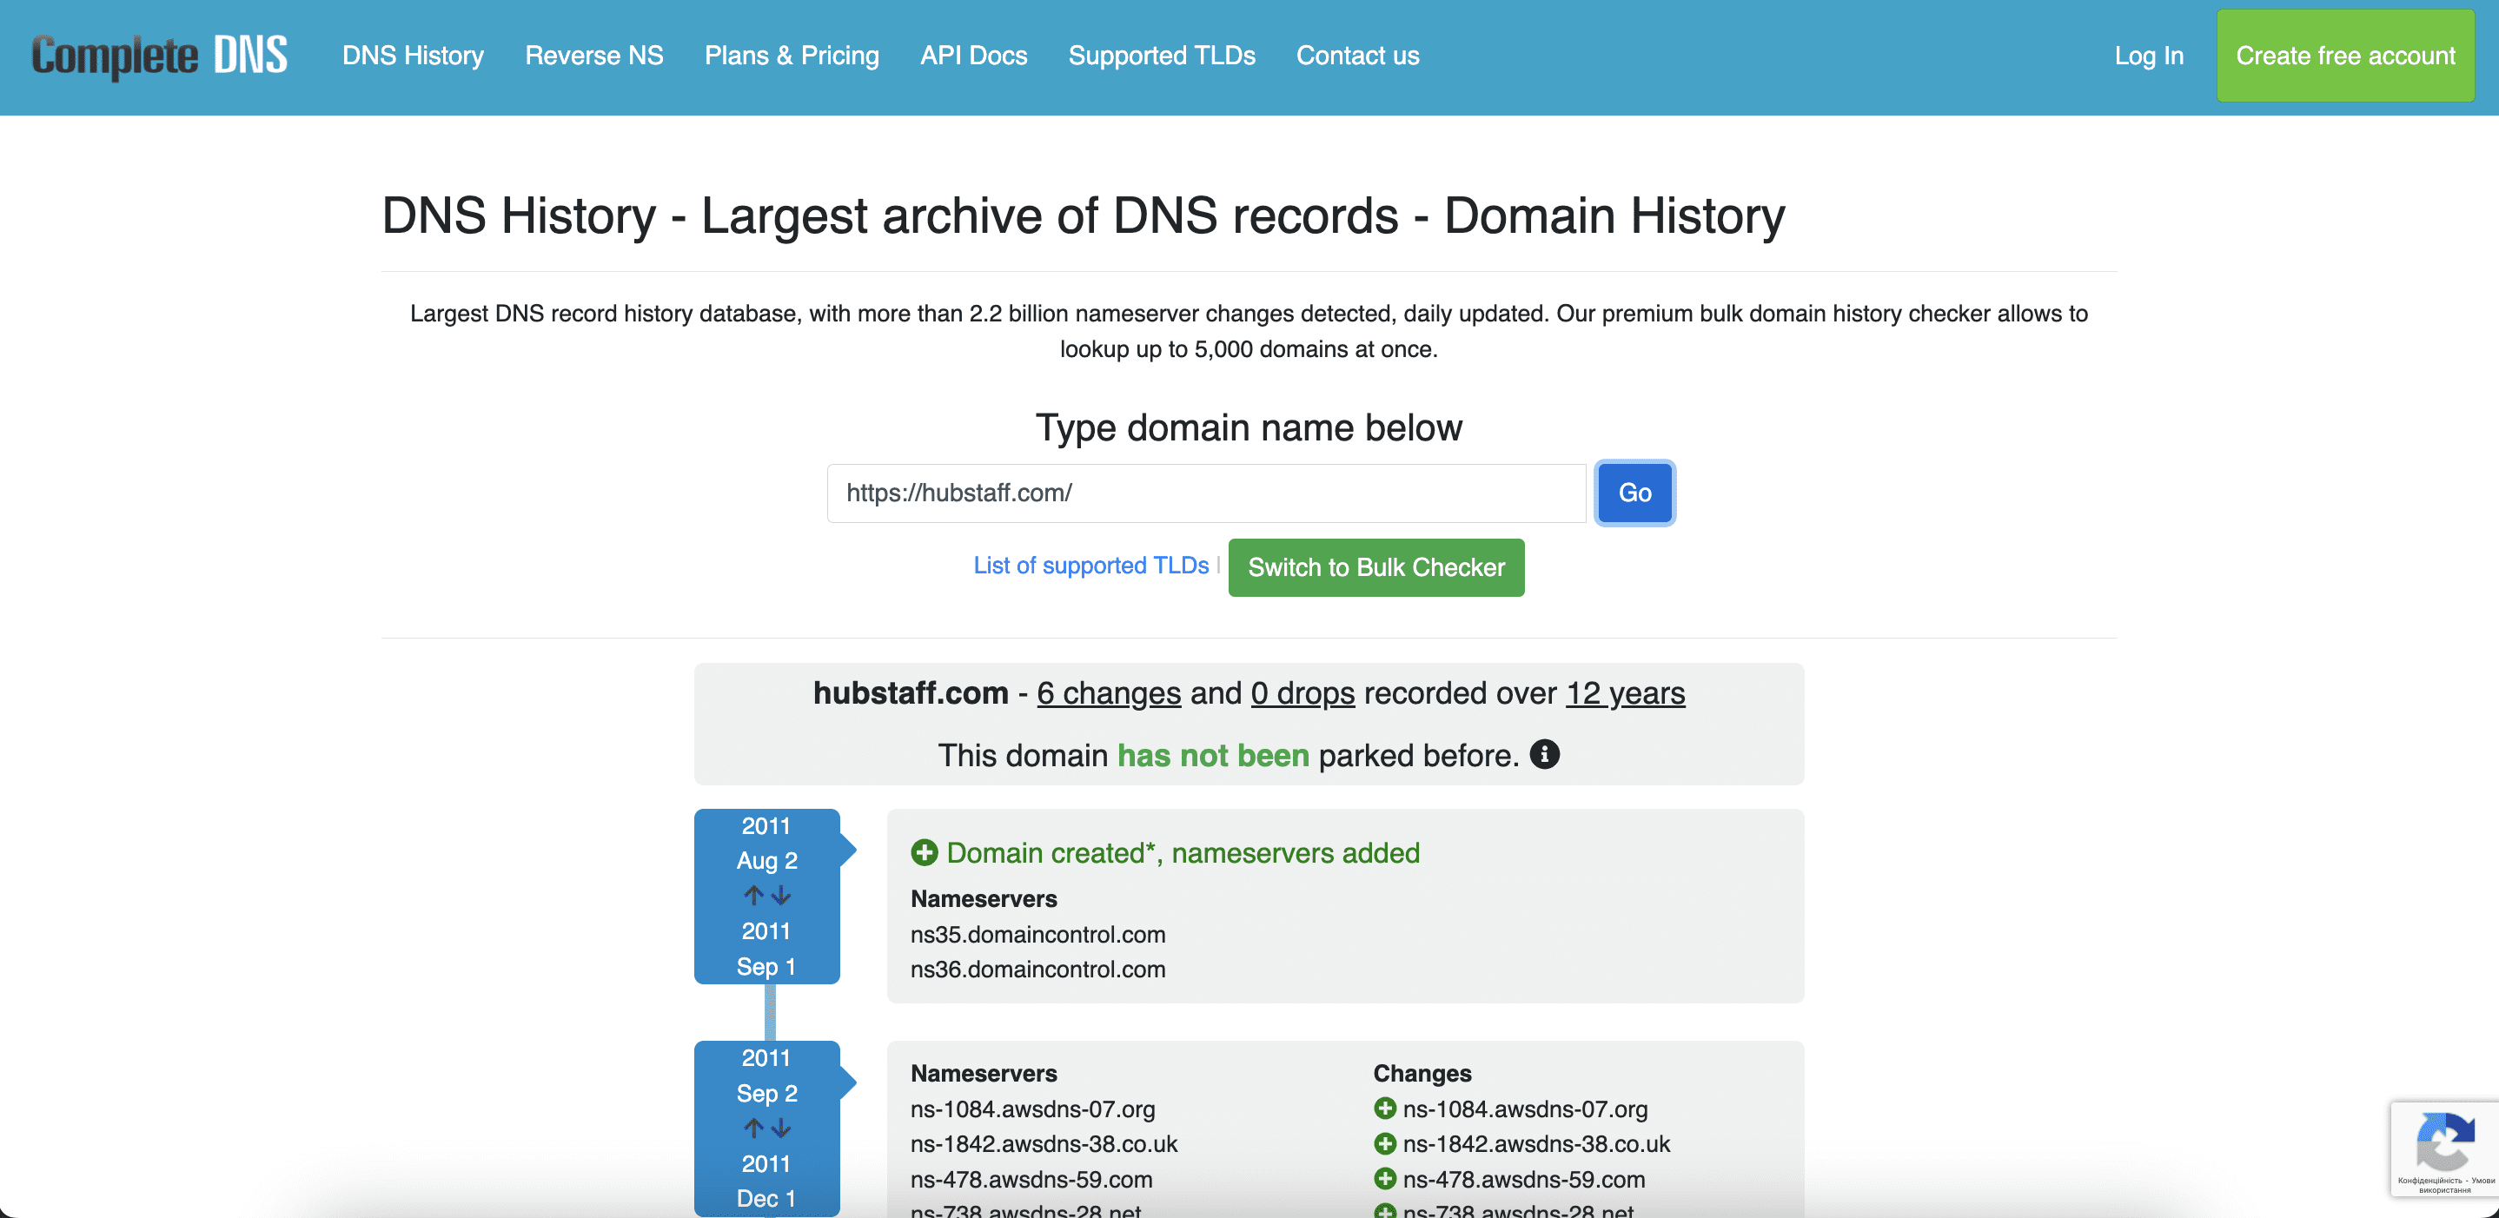
Task: Click 'ns-1842.awsdns-38.co.uk' in Nameservers column
Action: coord(1044,1144)
